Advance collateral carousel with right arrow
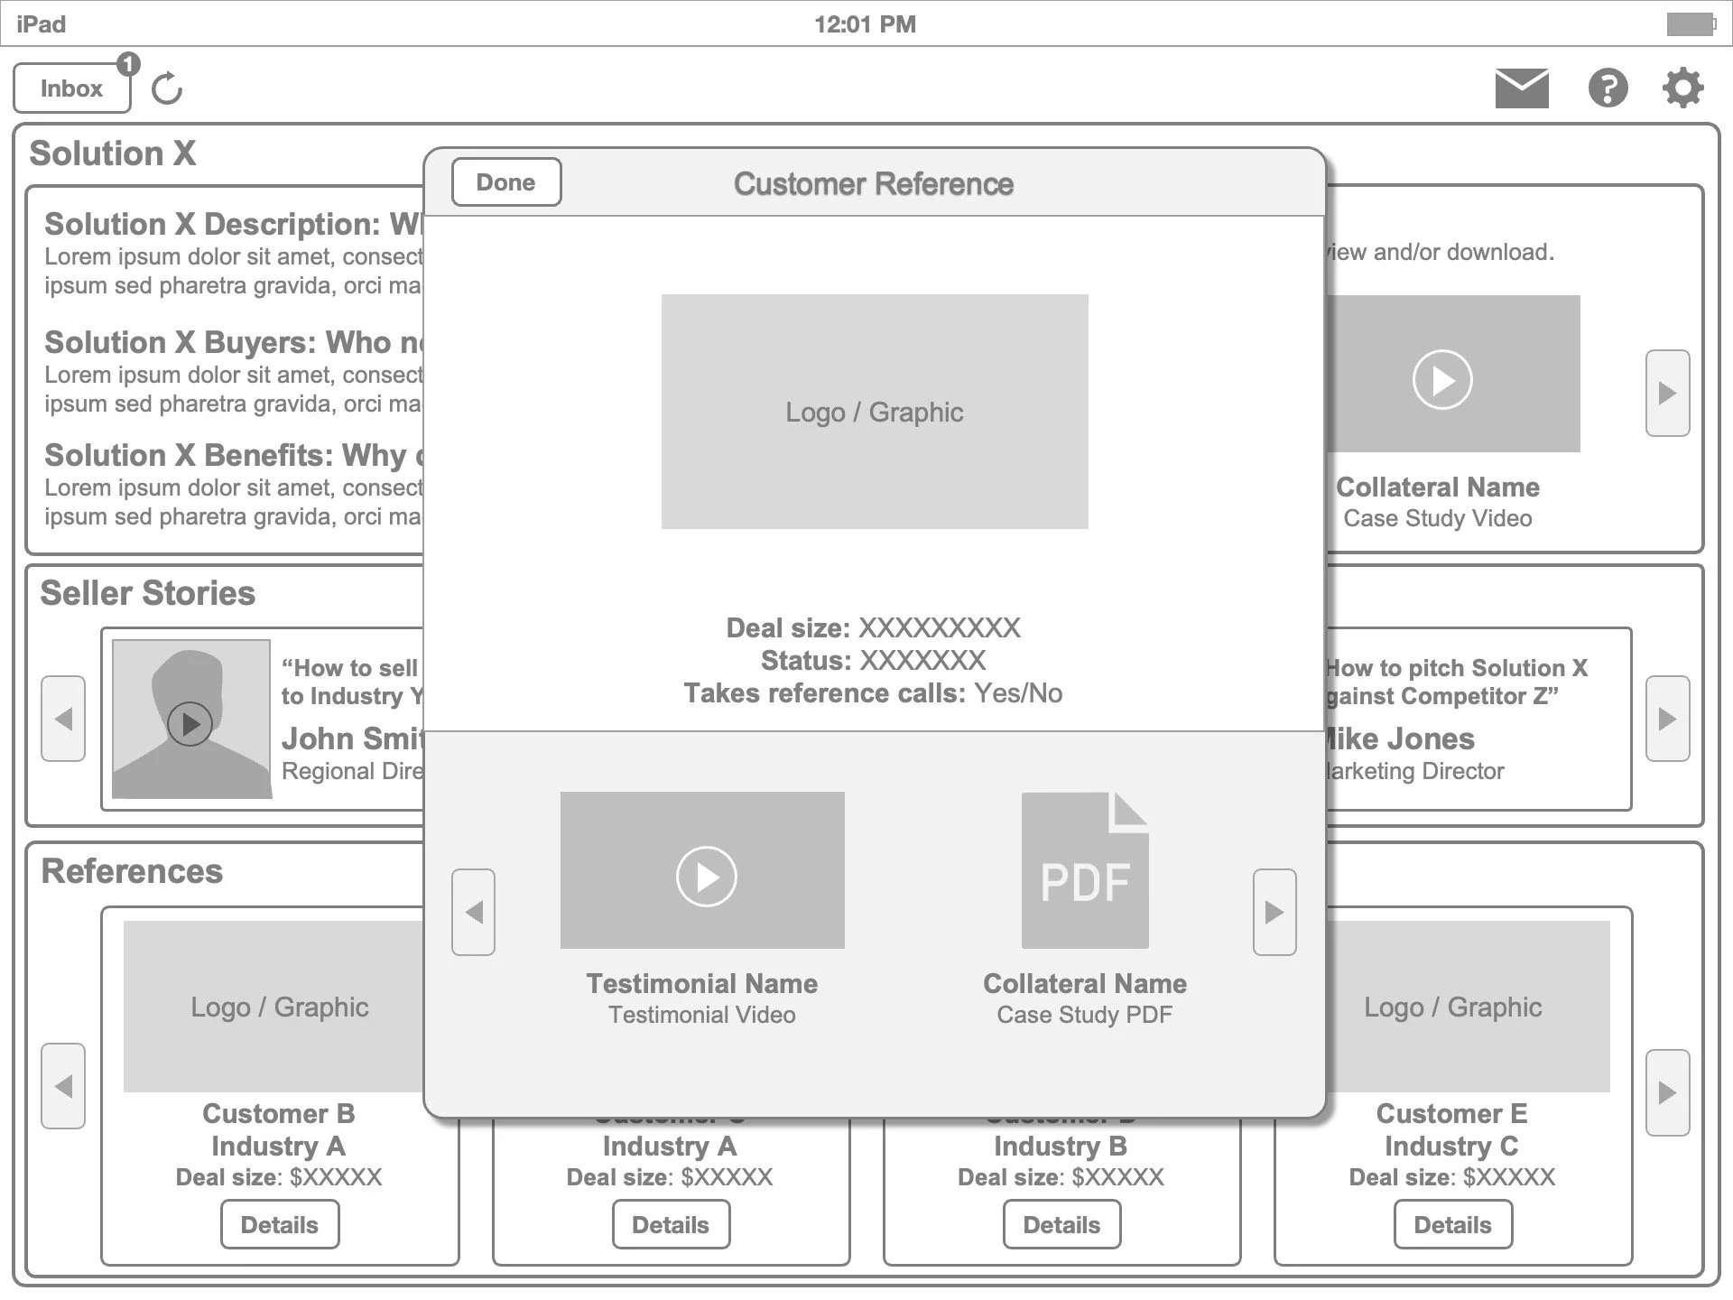This screenshot has height=1300, width=1733. (1667, 393)
